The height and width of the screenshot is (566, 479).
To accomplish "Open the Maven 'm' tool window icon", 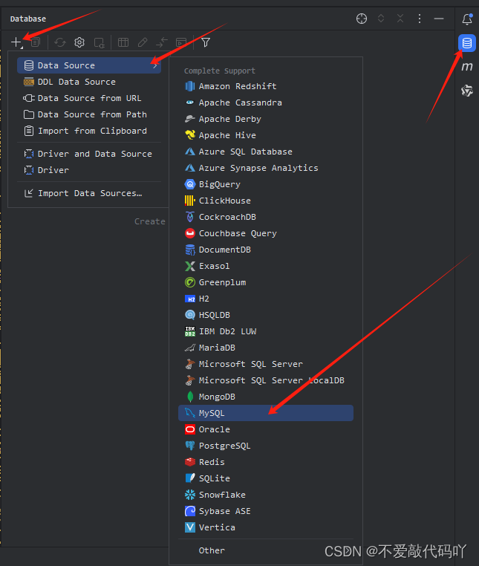I will tap(466, 66).
